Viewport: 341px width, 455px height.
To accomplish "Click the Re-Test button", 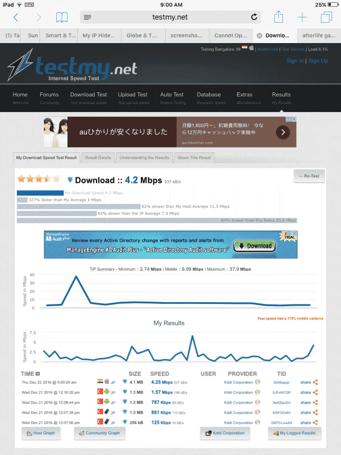I will point(309,176).
